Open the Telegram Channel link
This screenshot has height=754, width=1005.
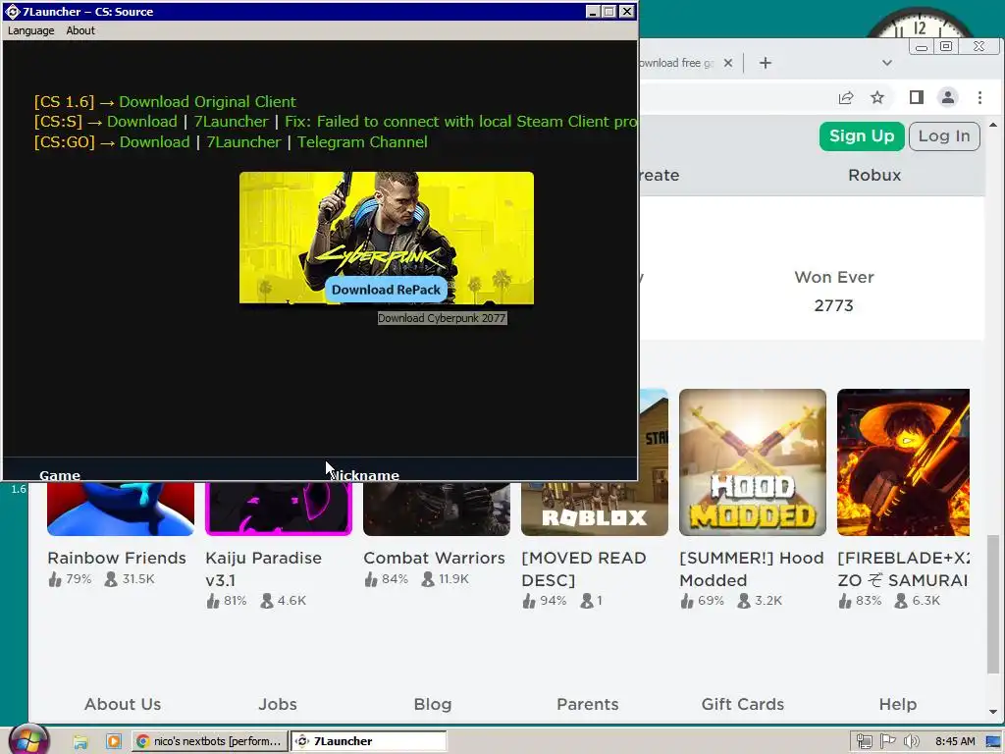click(x=362, y=142)
